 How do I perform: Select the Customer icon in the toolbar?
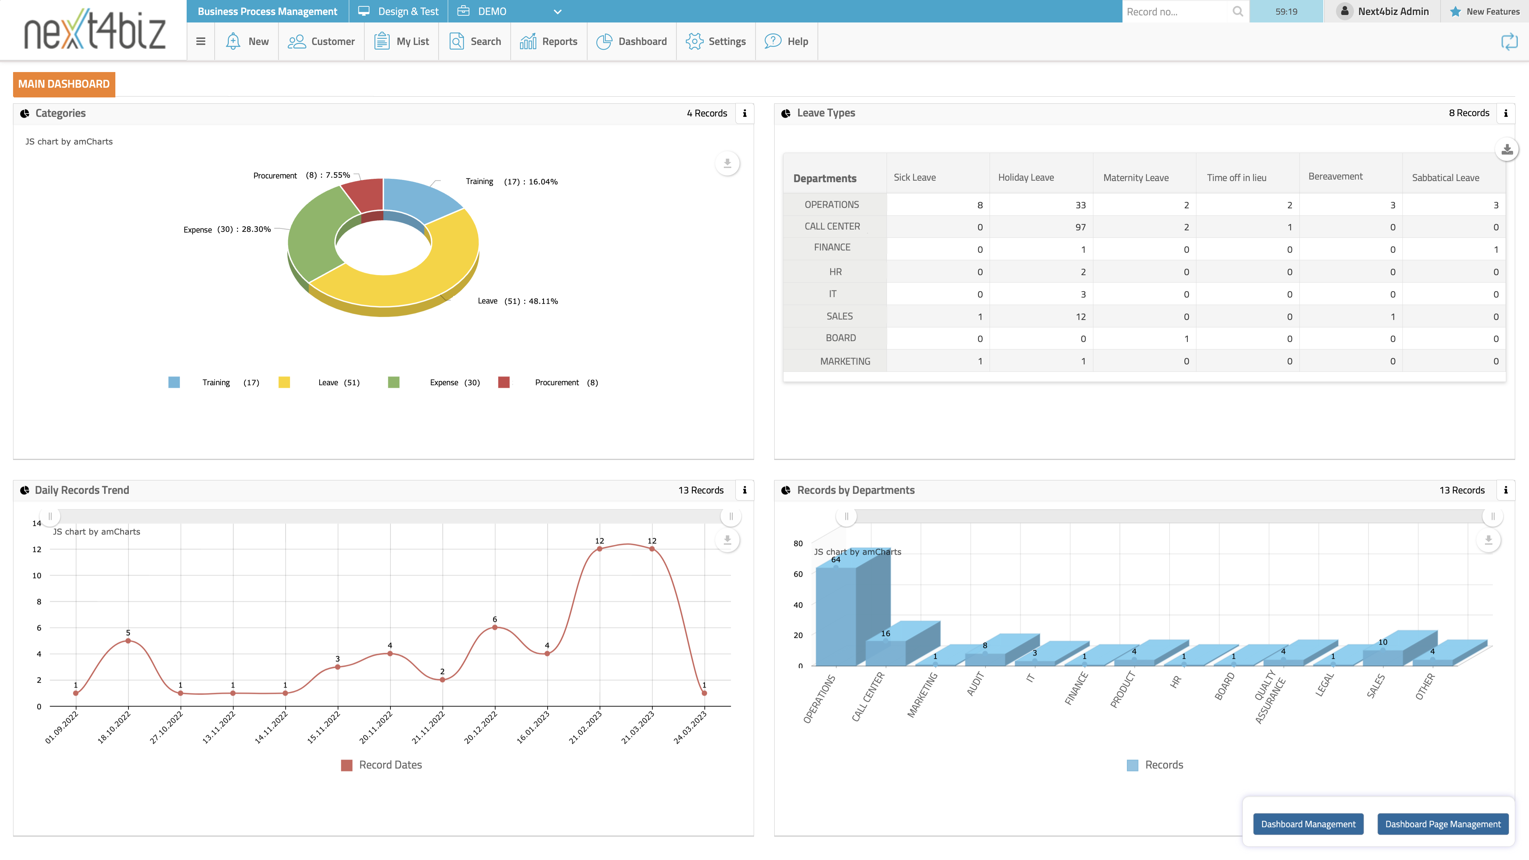(296, 41)
